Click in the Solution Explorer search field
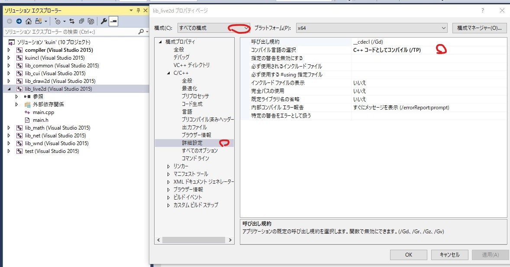Viewport: 510px width, 267px height. [70, 32]
